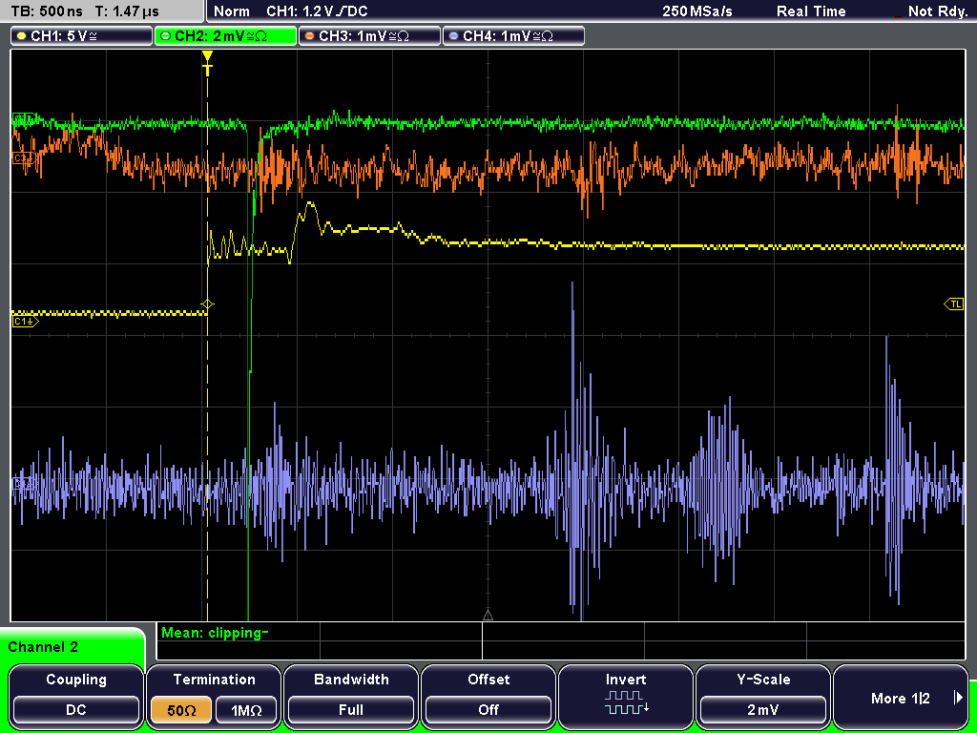
Task: Select the CH2: 2 mV channel label
Action: pyautogui.click(x=225, y=35)
